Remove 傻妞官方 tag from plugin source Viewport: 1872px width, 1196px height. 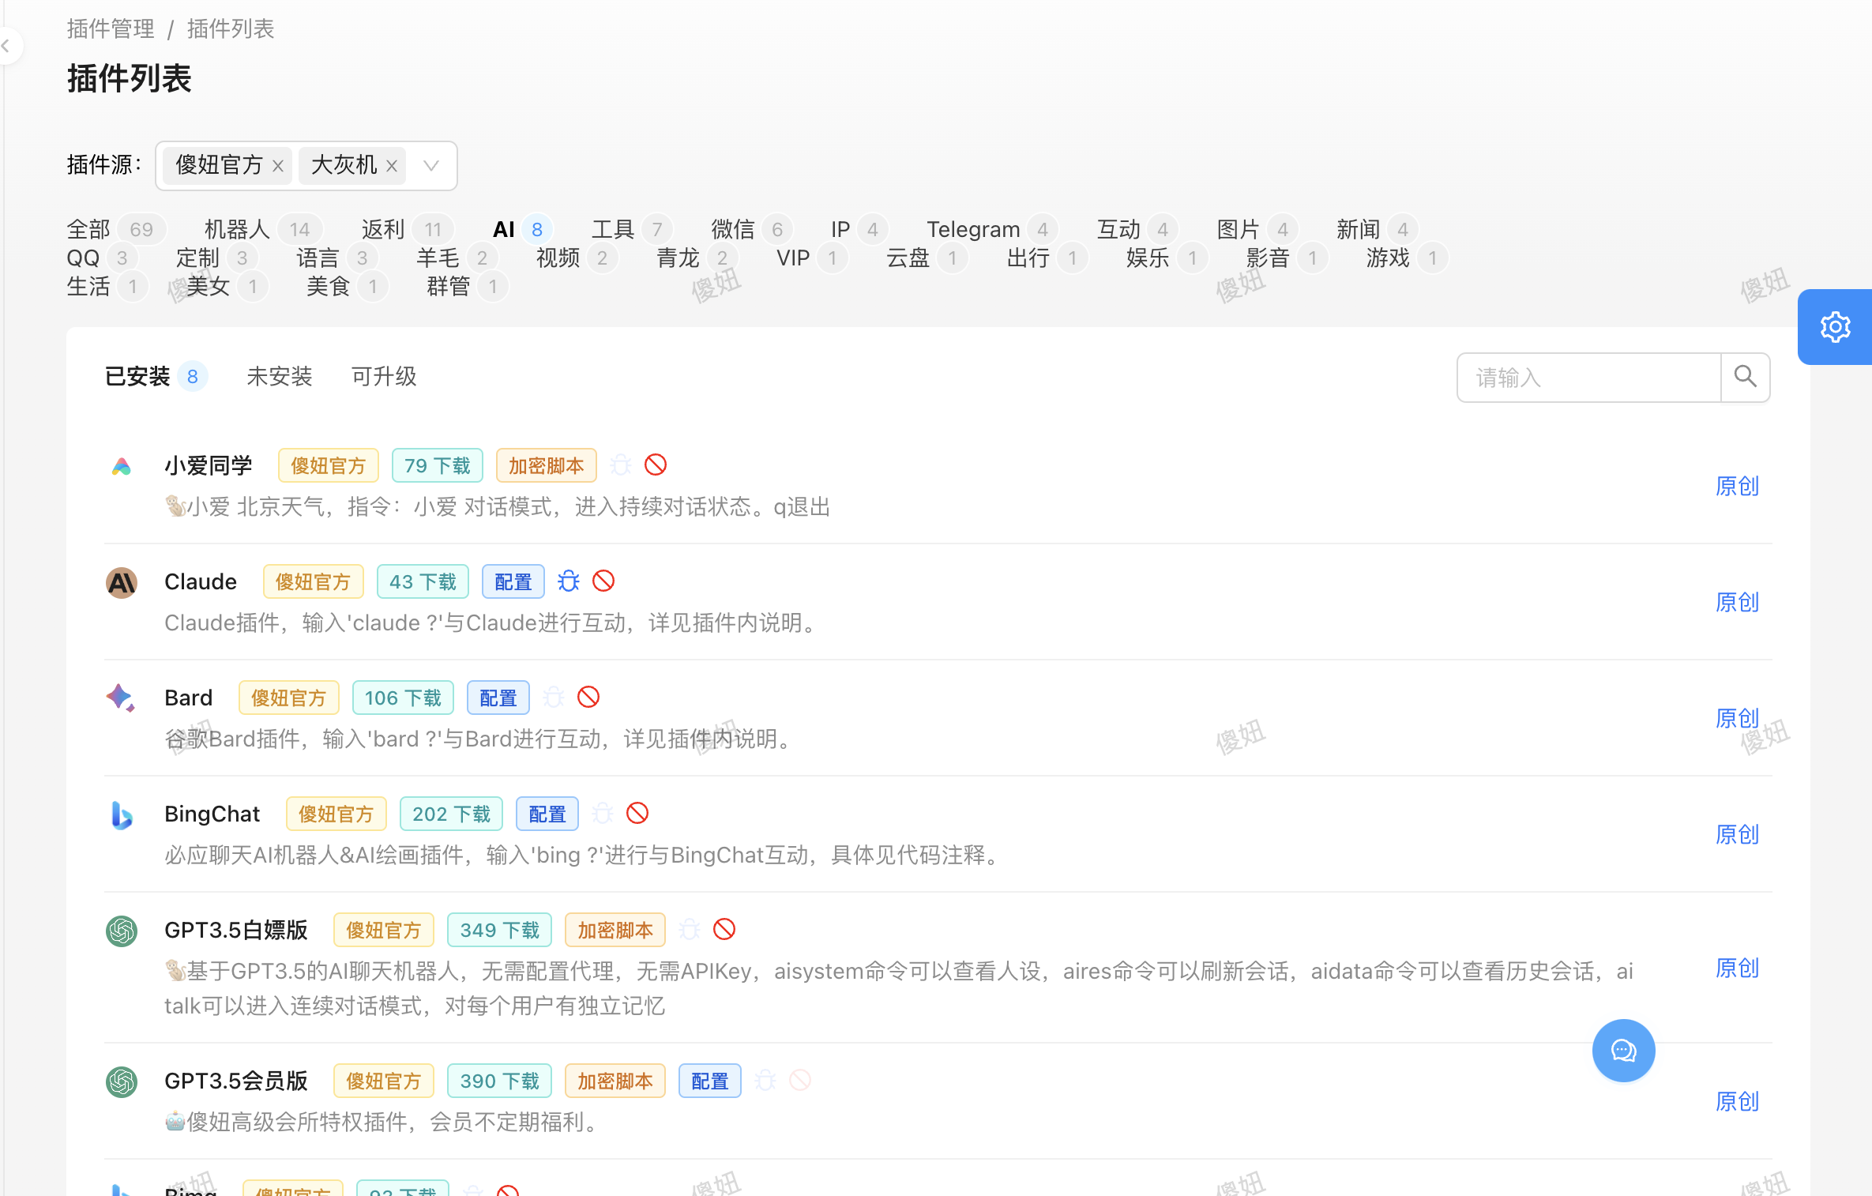pos(278,166)
